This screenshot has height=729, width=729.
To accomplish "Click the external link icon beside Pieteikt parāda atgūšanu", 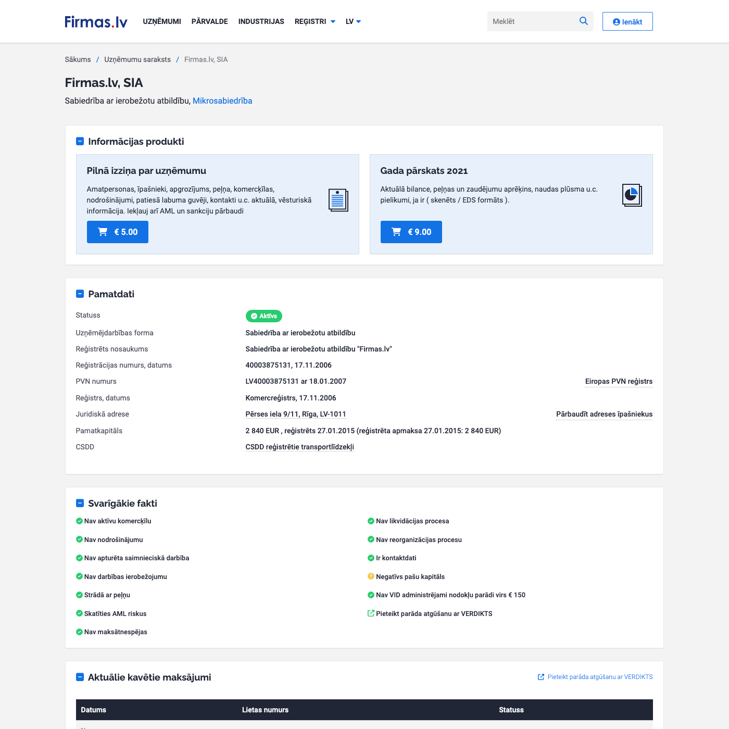I will [x=371, y=613].
